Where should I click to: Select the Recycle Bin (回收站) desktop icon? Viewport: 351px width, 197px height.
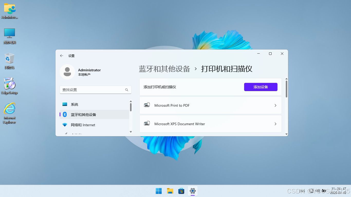(x=10, y=61)
